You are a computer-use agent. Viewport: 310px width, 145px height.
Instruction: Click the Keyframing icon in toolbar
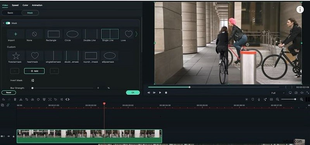tap(56, 99)
